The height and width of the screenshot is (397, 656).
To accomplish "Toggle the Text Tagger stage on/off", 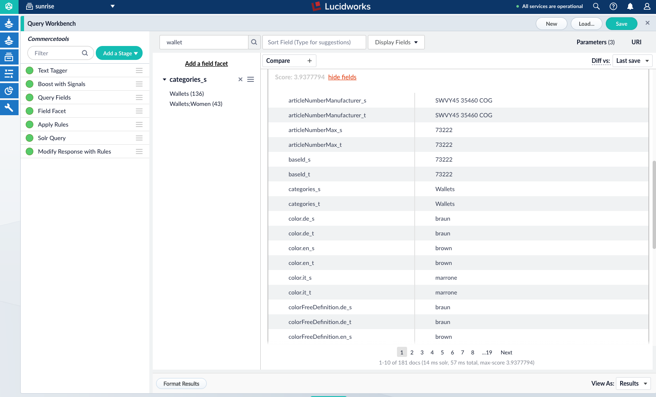I will pos(30,70).
